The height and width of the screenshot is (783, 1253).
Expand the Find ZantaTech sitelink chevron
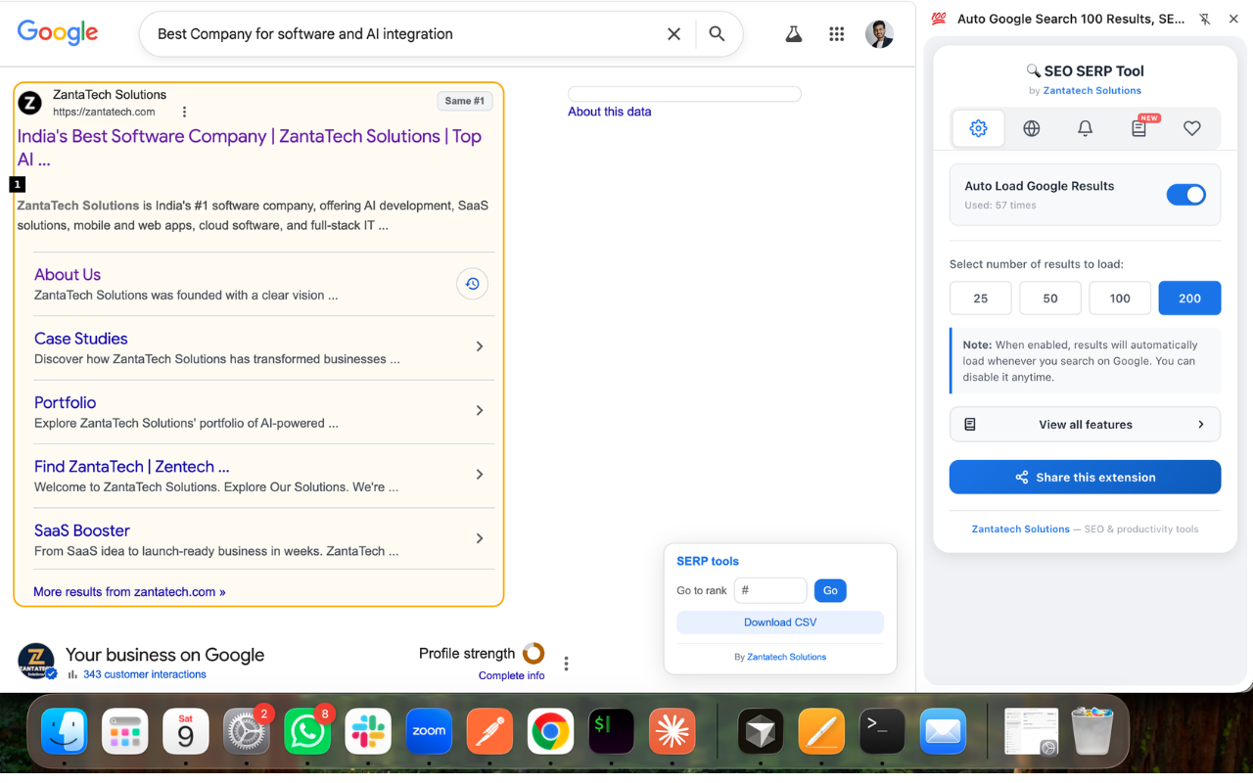pyautogui.click(x=480, y=475)
